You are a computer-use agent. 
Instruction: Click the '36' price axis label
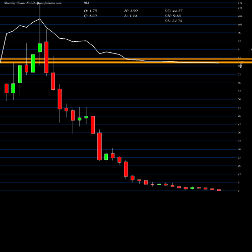(x=239, y=133)
